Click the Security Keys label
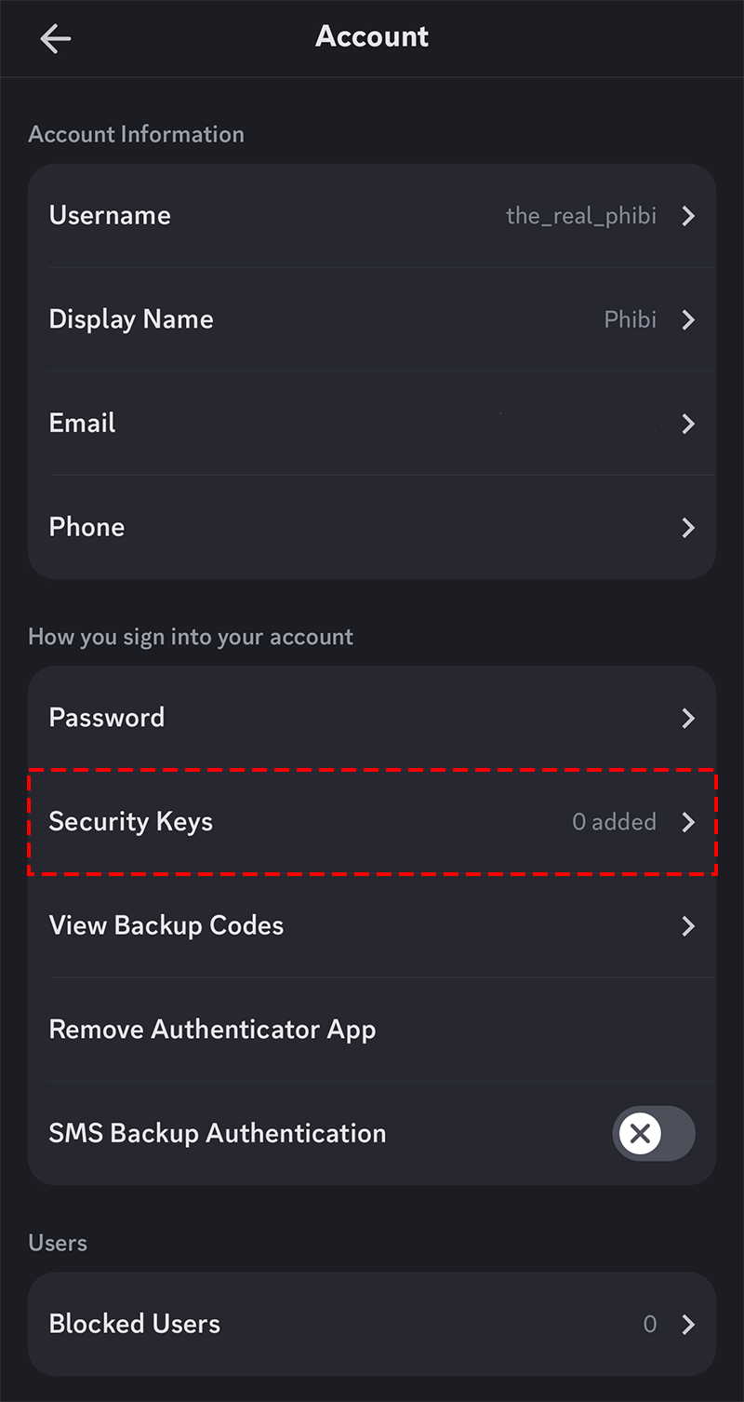This screenshot has width=744, height=1402. pyautogui.click(x=131, y=822)
